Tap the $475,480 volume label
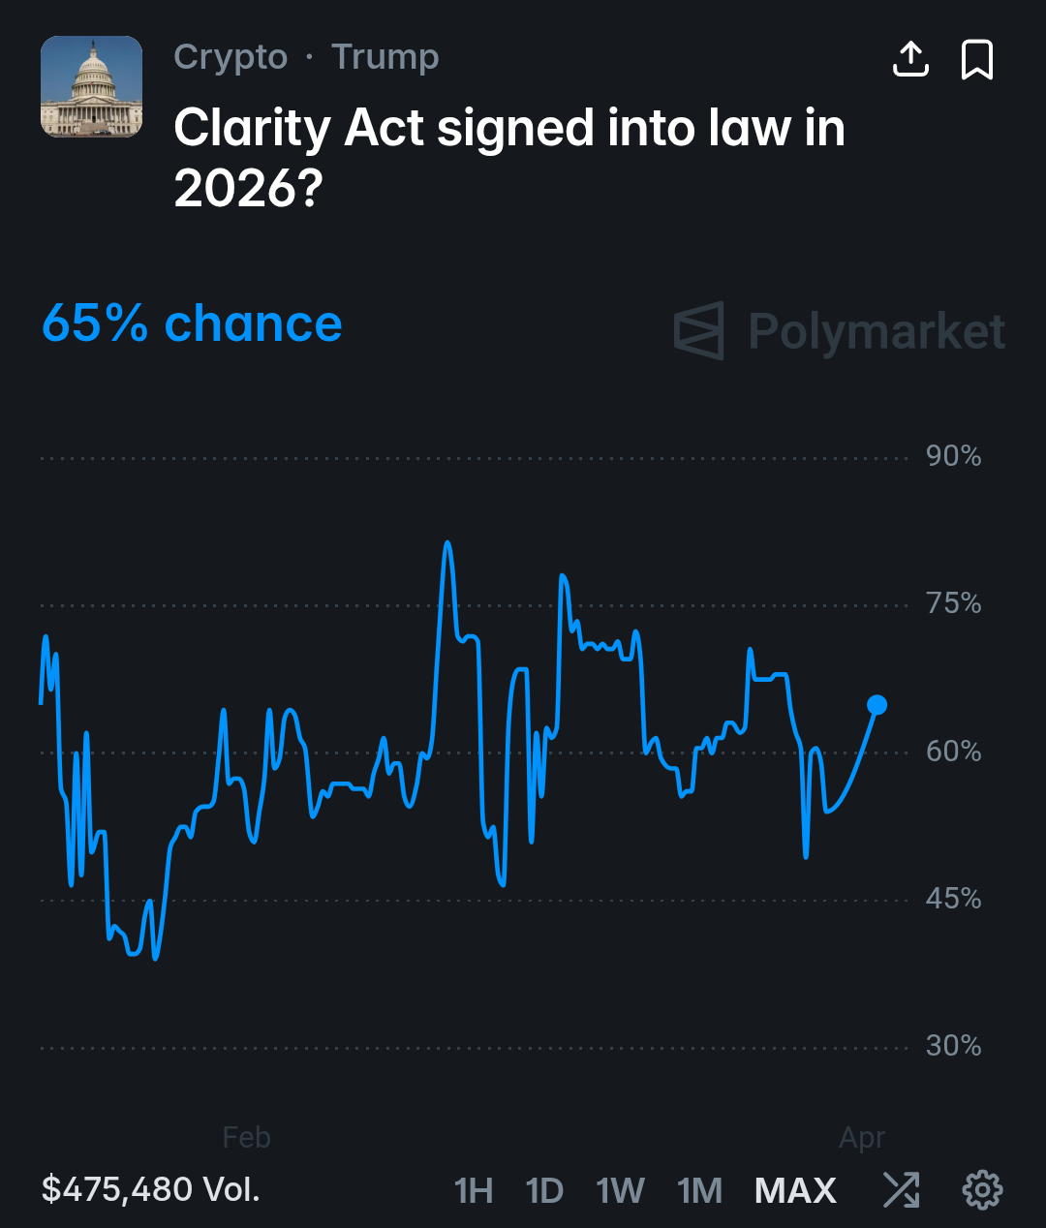Viewport: 1046px width, 1228px height. 151,1188
